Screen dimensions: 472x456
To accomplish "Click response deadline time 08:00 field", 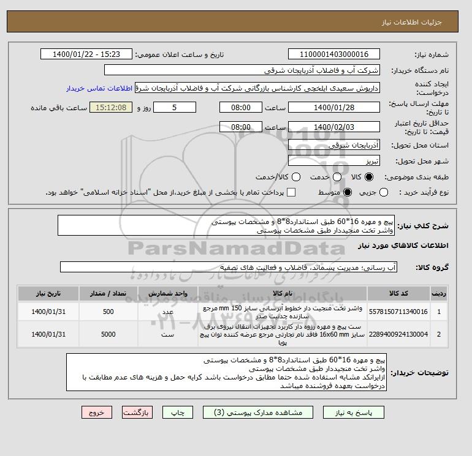I will (241, 107).
